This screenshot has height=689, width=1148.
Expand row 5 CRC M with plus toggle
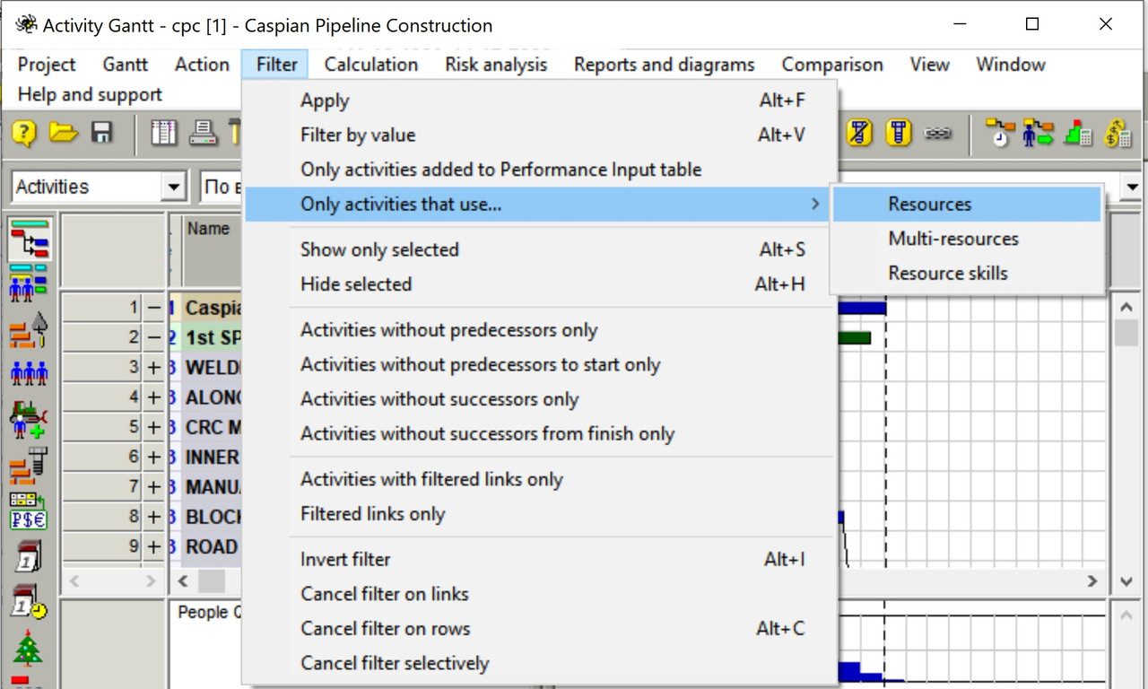coord(154,427)
